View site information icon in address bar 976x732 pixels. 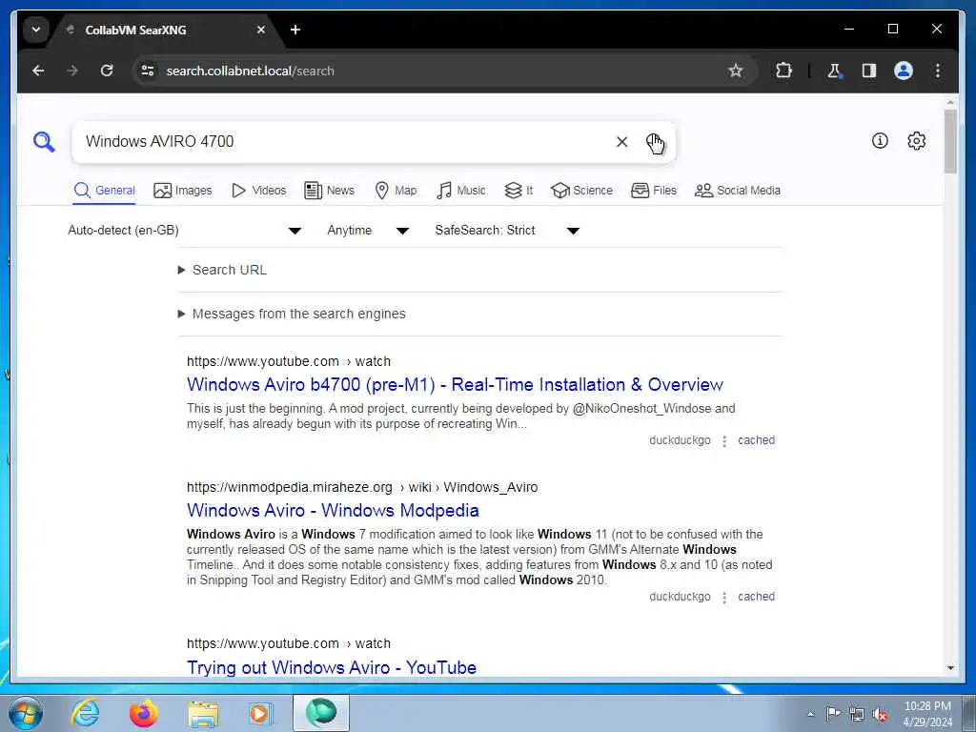148,71
